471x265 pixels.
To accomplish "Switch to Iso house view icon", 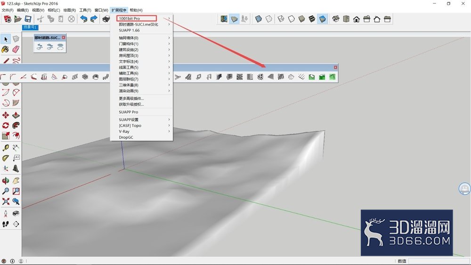I will point(336,19).
